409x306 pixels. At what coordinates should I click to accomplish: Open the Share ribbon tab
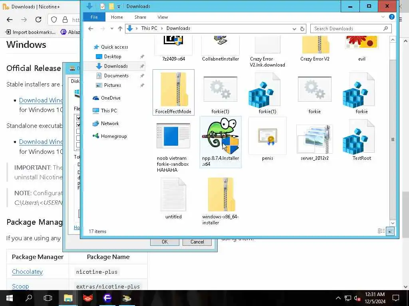coord(140,17)
